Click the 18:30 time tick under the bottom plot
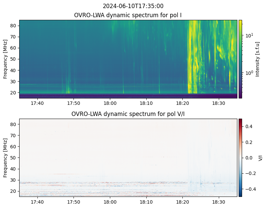This screenshot has height=208, width=266. tap(219, 202)
